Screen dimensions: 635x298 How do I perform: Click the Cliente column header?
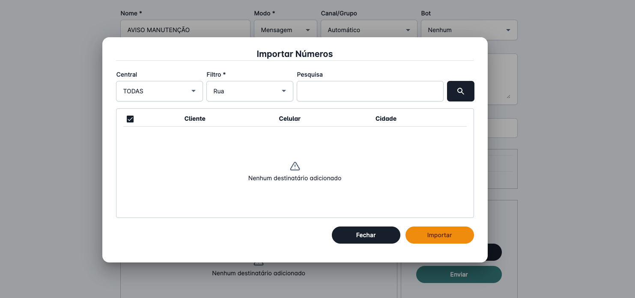[x=195, y=119]
